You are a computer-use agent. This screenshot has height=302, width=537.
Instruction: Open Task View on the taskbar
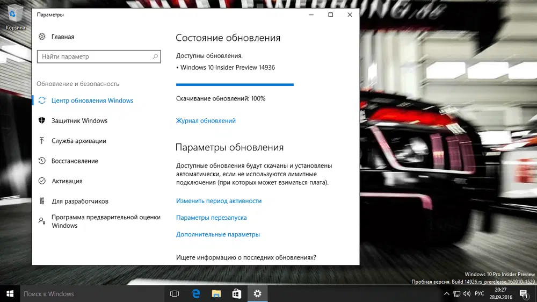(x=175, y=294)
